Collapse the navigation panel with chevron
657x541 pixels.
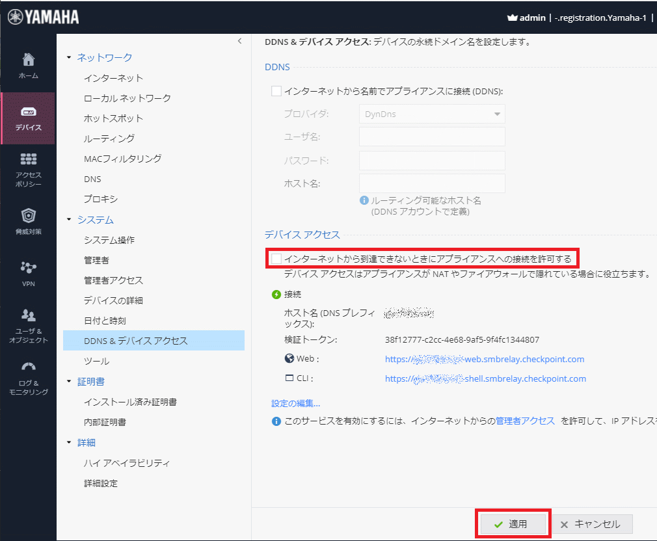click(239, 41)
